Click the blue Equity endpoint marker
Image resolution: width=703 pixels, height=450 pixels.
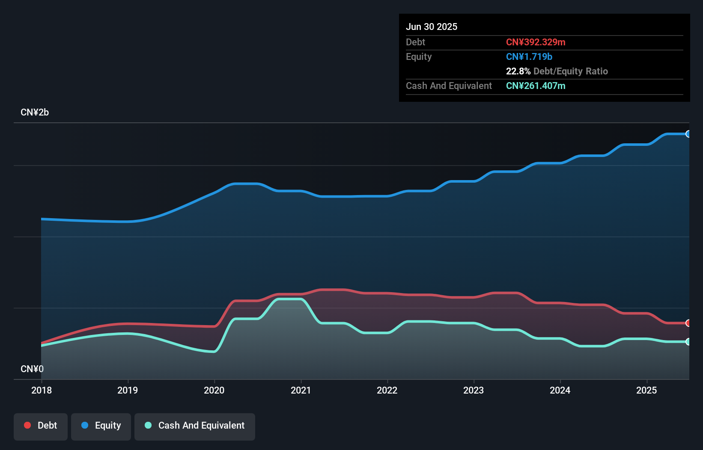688,134
